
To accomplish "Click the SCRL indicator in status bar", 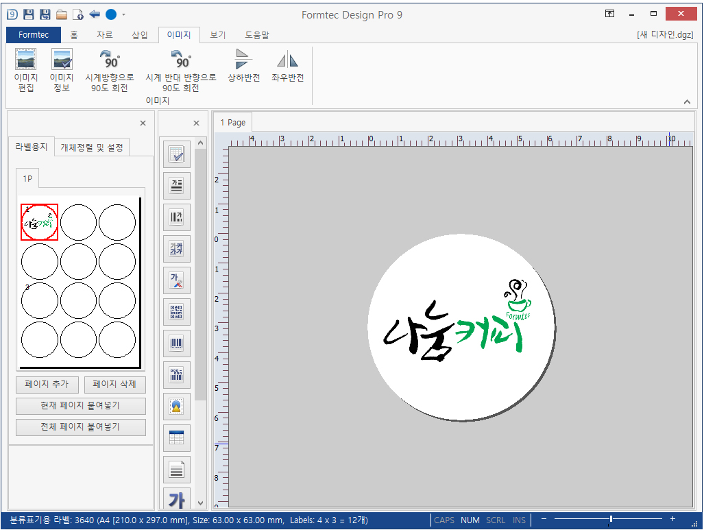I will click(496, 520).
